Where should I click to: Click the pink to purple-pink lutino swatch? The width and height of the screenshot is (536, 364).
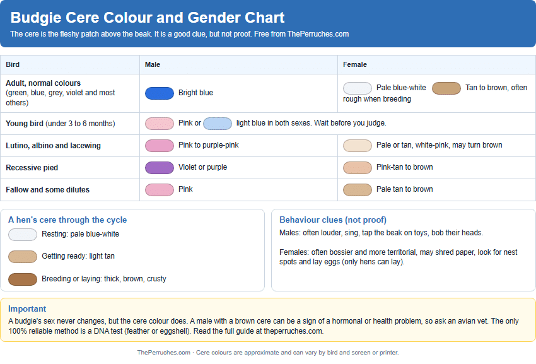point(160,146)
